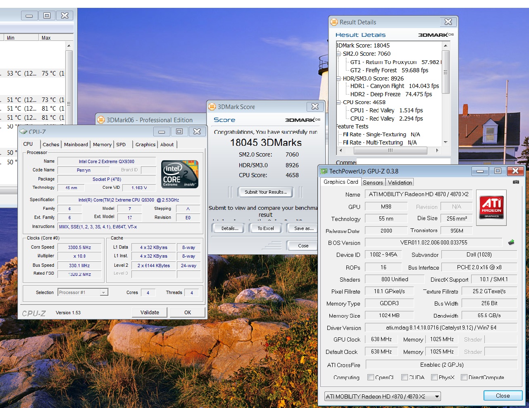Click the Result Details window title icon
529x408 pixels.
coord(334,22)
